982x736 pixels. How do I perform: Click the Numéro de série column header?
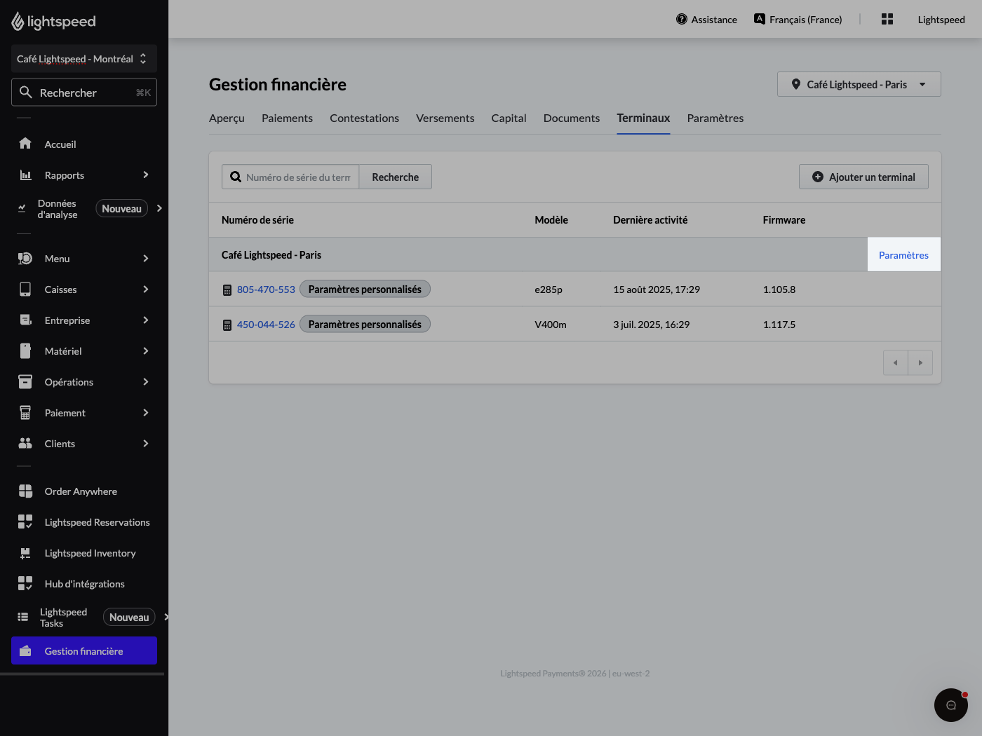(257, 220)
